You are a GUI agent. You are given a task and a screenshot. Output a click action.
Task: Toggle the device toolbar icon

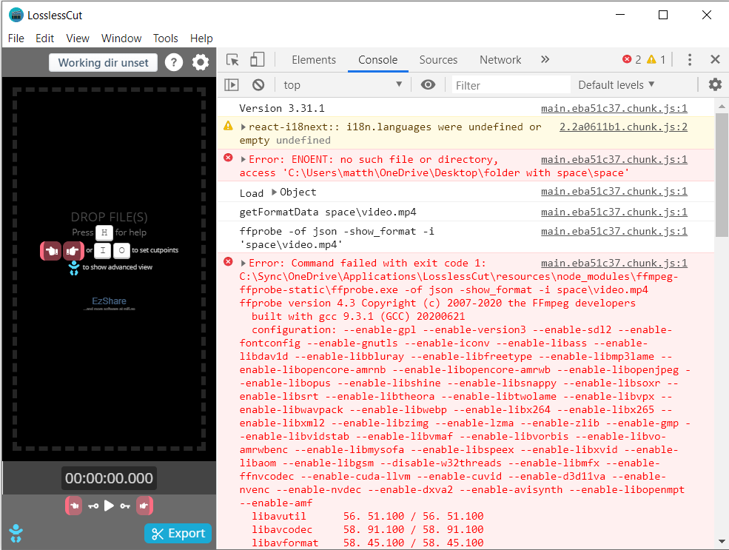coord(257,59)
